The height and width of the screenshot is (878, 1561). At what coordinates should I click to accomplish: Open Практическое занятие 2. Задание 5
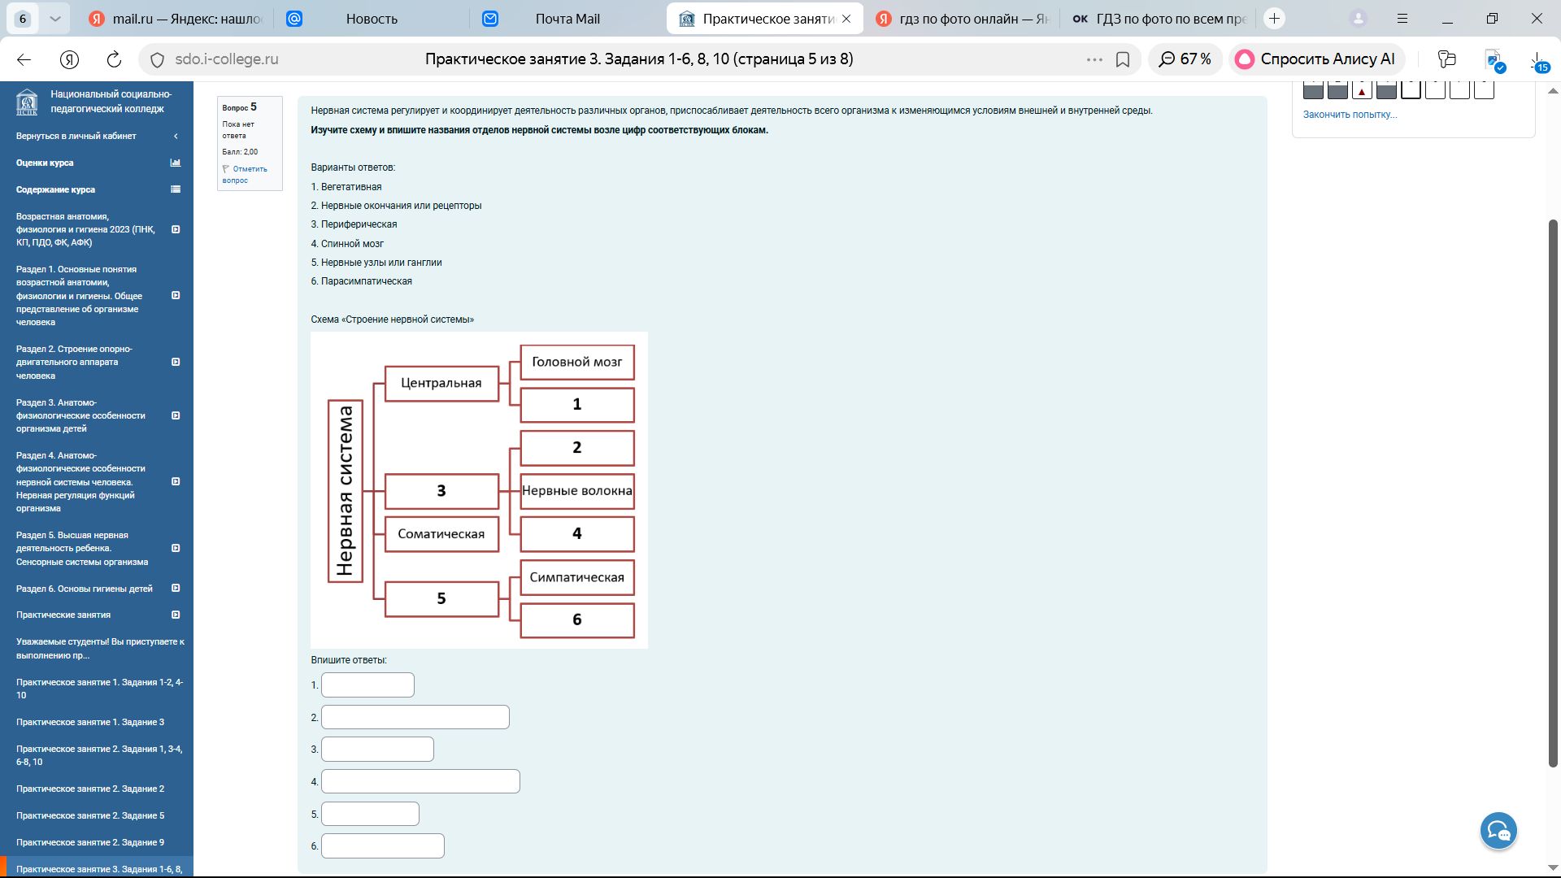90,815
